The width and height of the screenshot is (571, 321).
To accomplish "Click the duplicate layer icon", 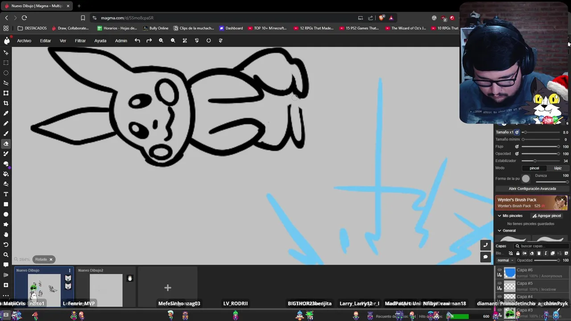I will point(552,253).
